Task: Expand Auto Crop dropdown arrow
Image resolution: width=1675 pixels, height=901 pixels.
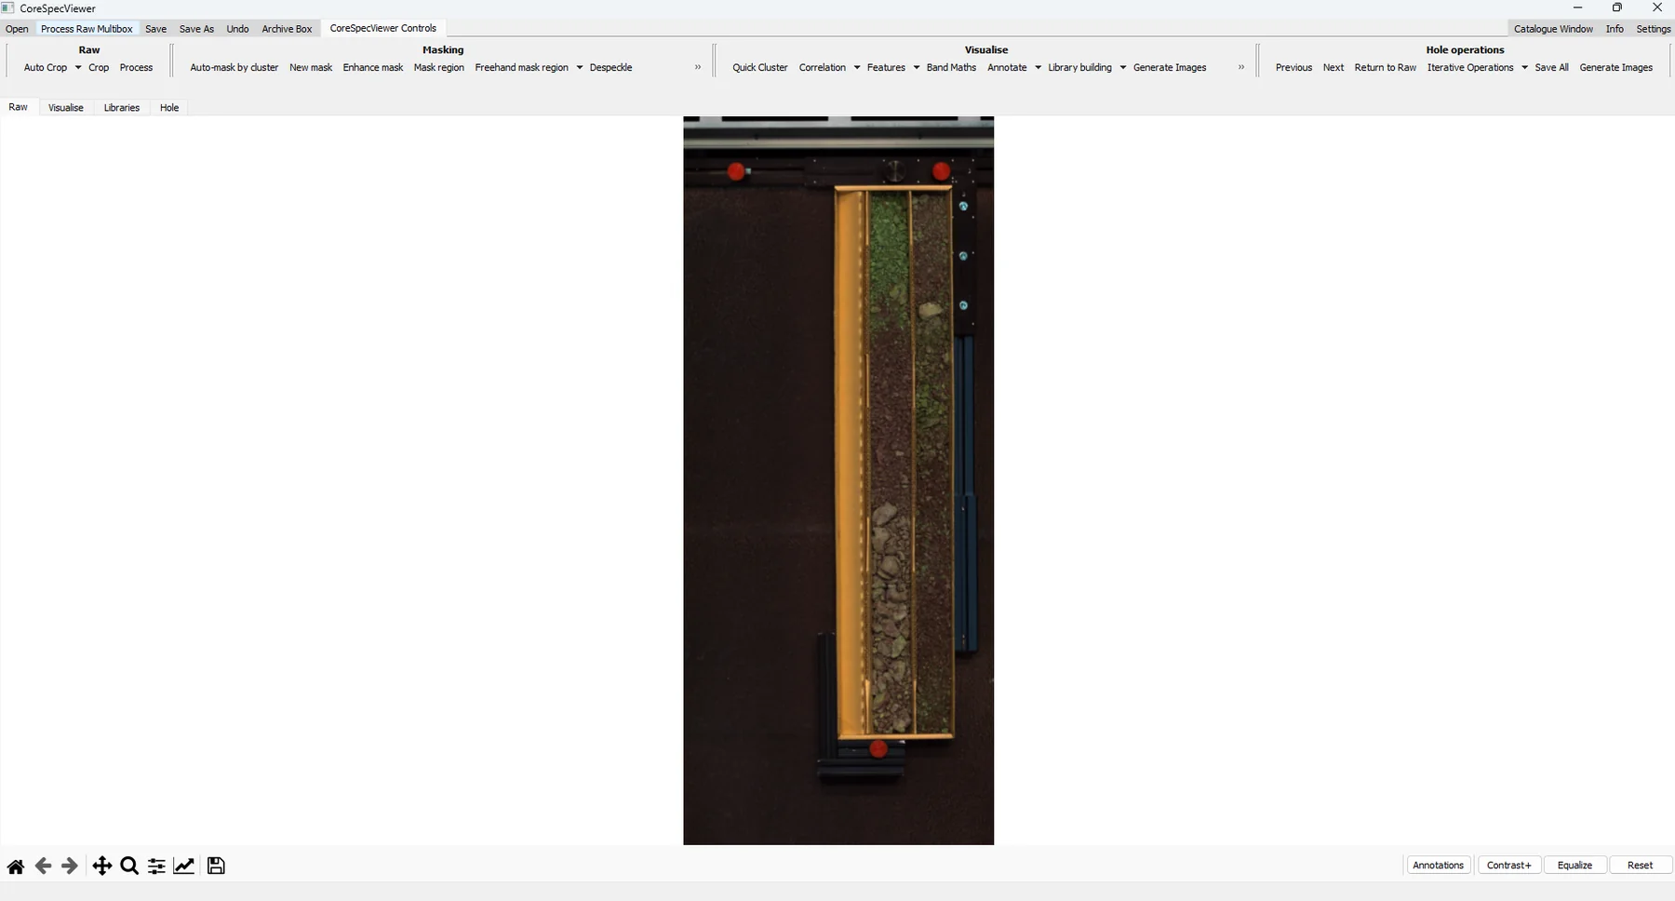Action: point(78,68)
